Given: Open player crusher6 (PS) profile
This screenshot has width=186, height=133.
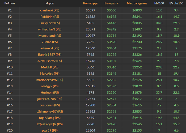Looking at the screenshot, I should tap(50, 10).
